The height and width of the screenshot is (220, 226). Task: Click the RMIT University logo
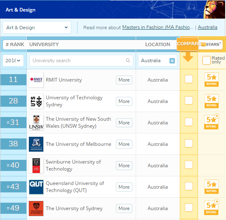pos(36,80)
